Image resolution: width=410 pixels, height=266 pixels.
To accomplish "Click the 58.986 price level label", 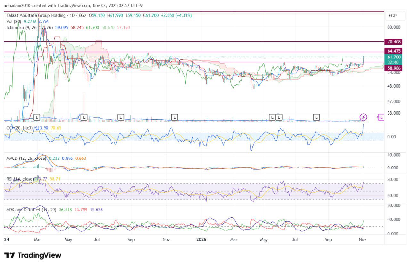I will (394, 68).
